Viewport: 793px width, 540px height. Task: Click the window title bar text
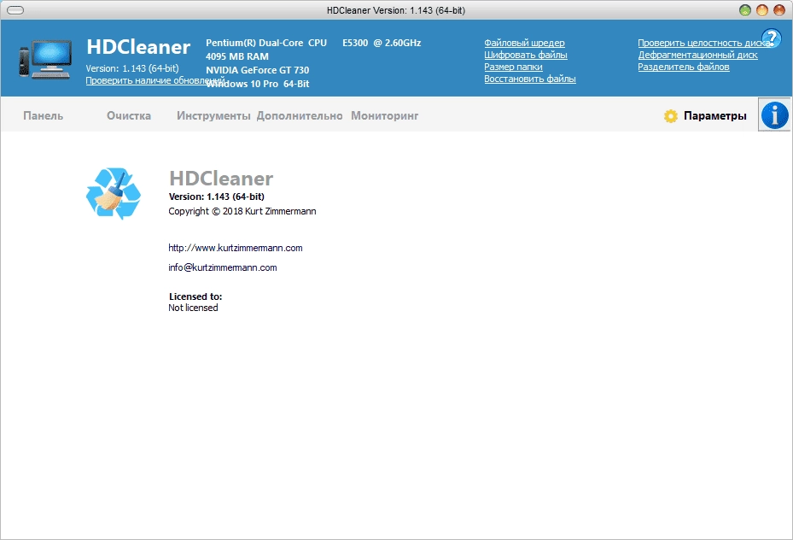tap(396, 10)
